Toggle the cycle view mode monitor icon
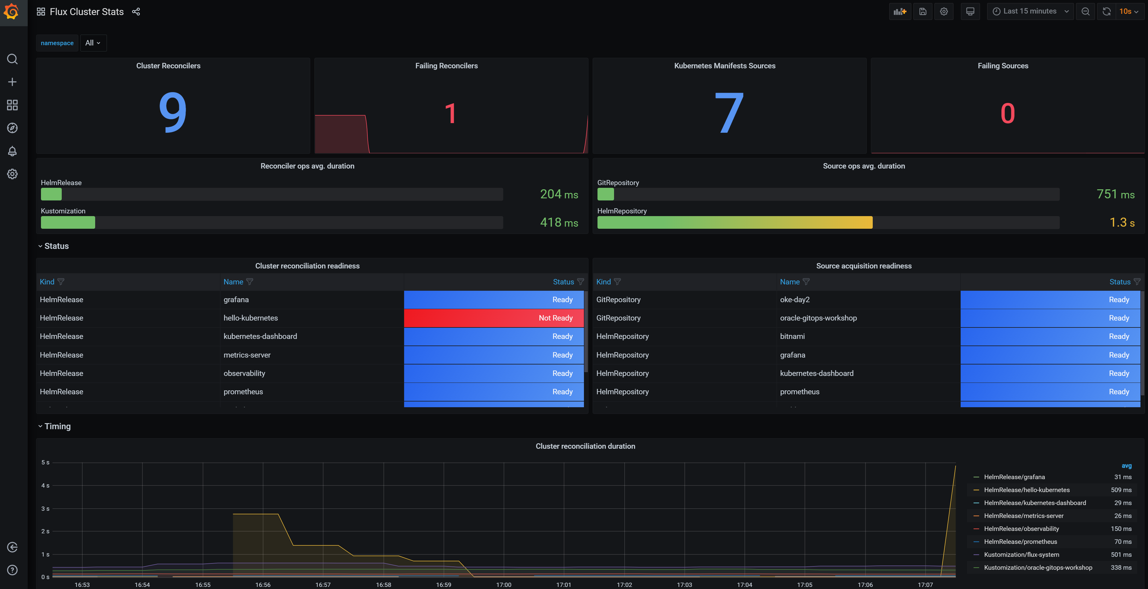 point(970,11)
